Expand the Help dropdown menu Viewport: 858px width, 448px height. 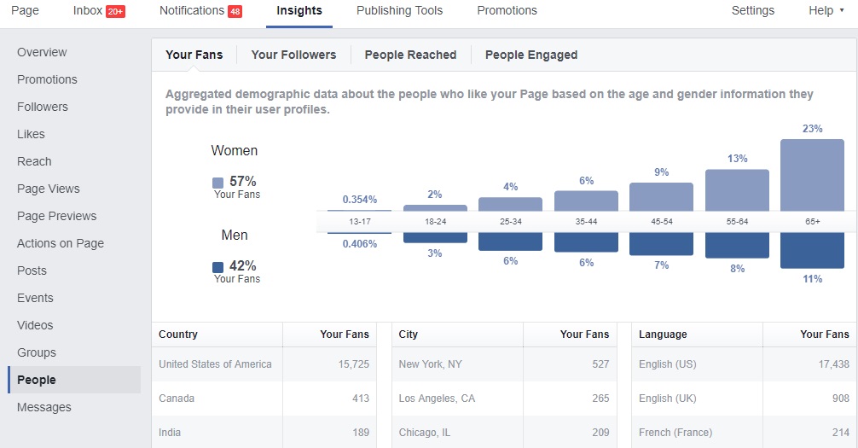[826, 11]
